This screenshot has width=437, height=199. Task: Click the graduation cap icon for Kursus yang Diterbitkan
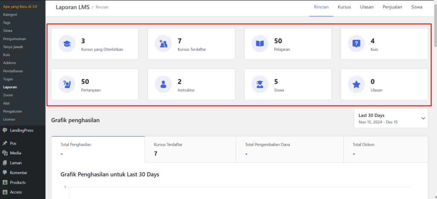click(x=67, y=44)
